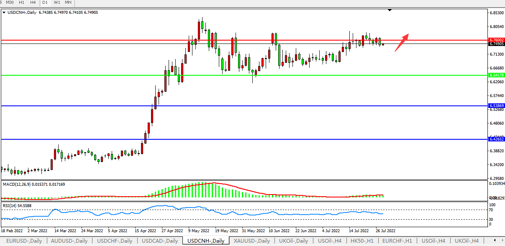Viewport: 505px width, 246px height.
Task: Click the MACD(12,26,9) indicator label
Action: tap(19, 184)
